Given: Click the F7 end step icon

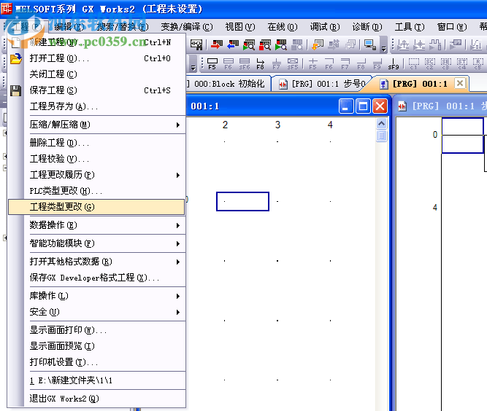Looking at the screenshot, I should (x=277, y=63).
